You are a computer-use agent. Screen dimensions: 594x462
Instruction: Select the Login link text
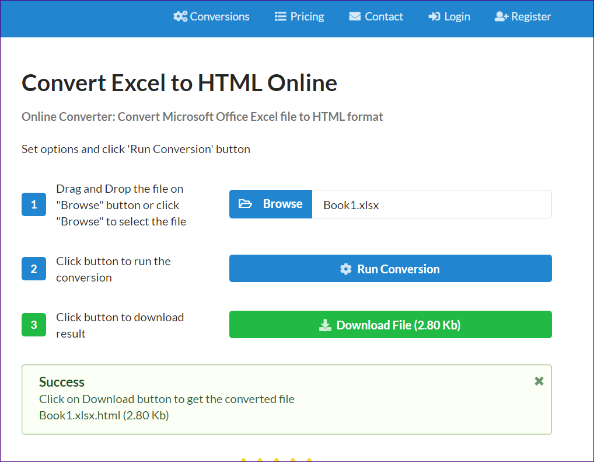tap(457, 16)
